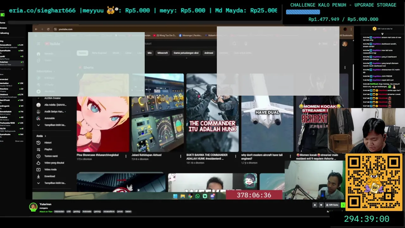Open starladder channel in Kick sidebar
Image resolution: width=405 pixels, height=228 pixels.
(x=12, y=84)
